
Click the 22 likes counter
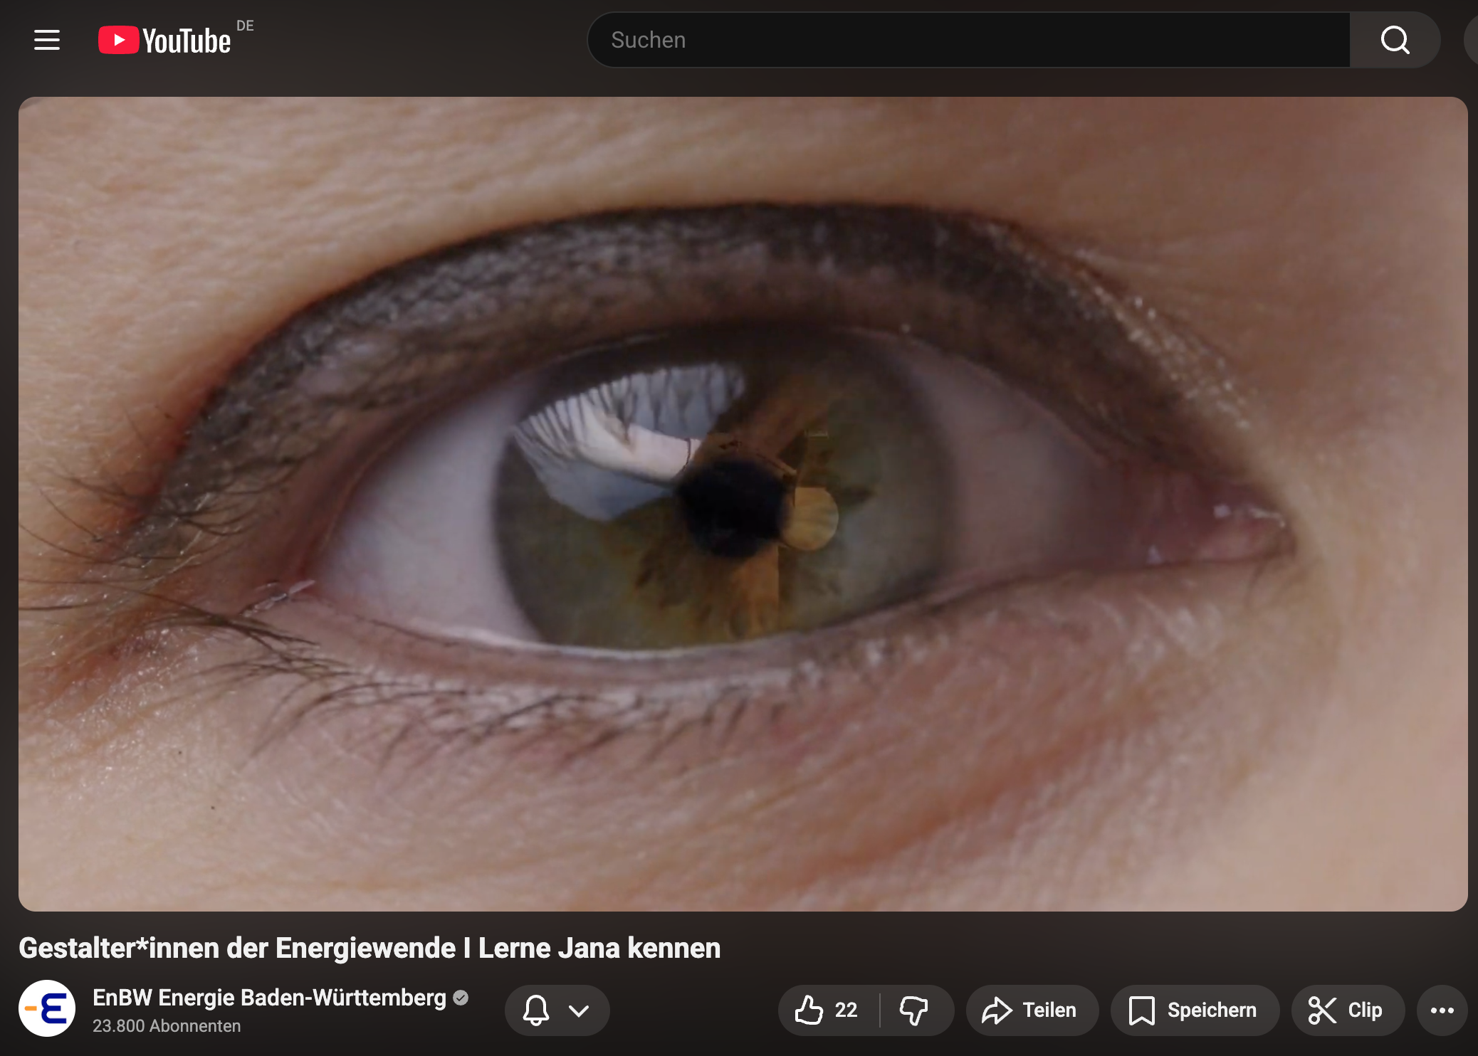click(846, 1010)
